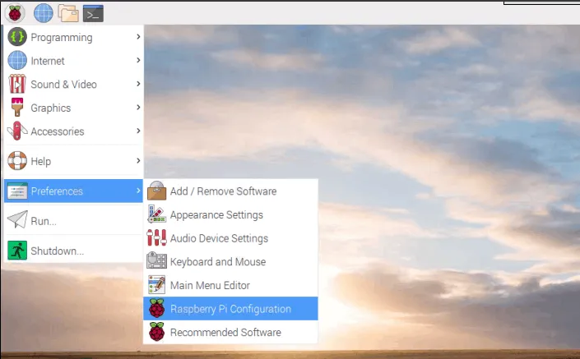The image size is (580, 359).
Task: Select Recommended Software menu entry
Action: coord(225,333)
